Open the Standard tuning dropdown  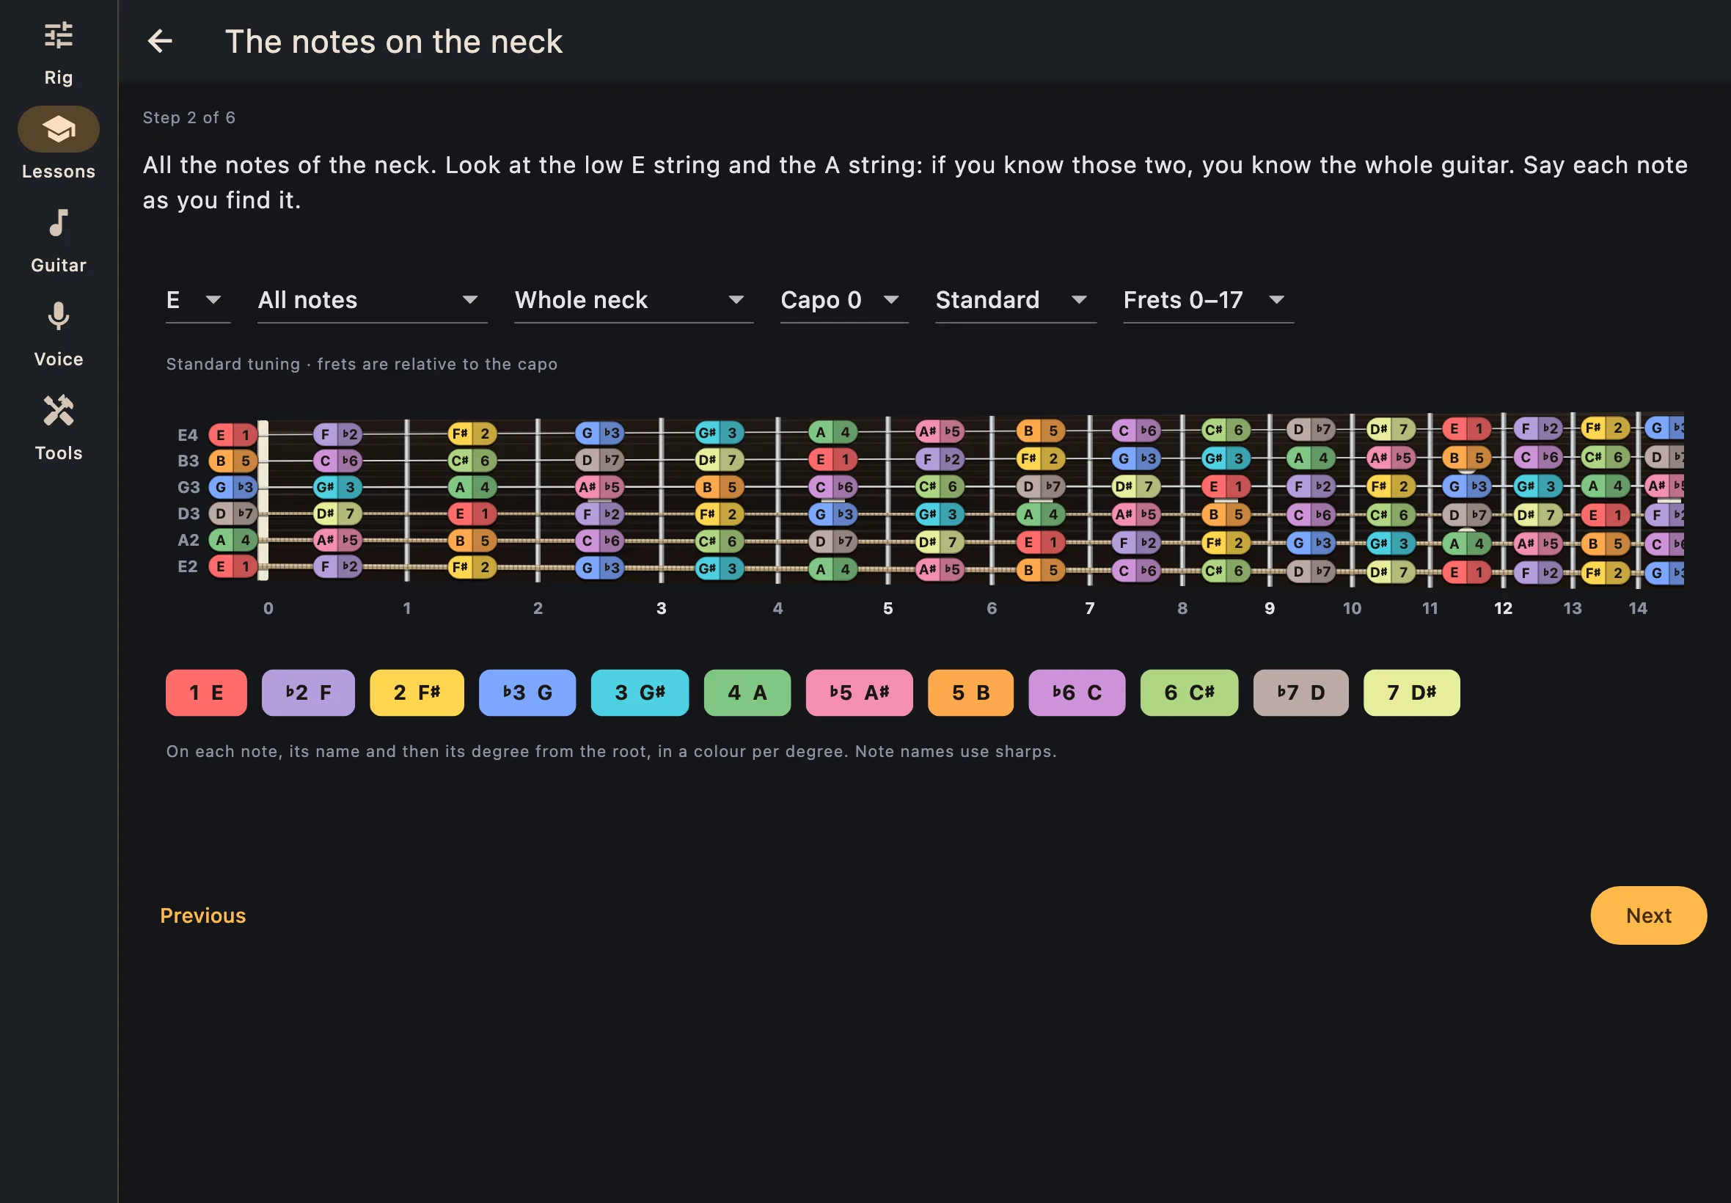click(x=1015, y=300)
